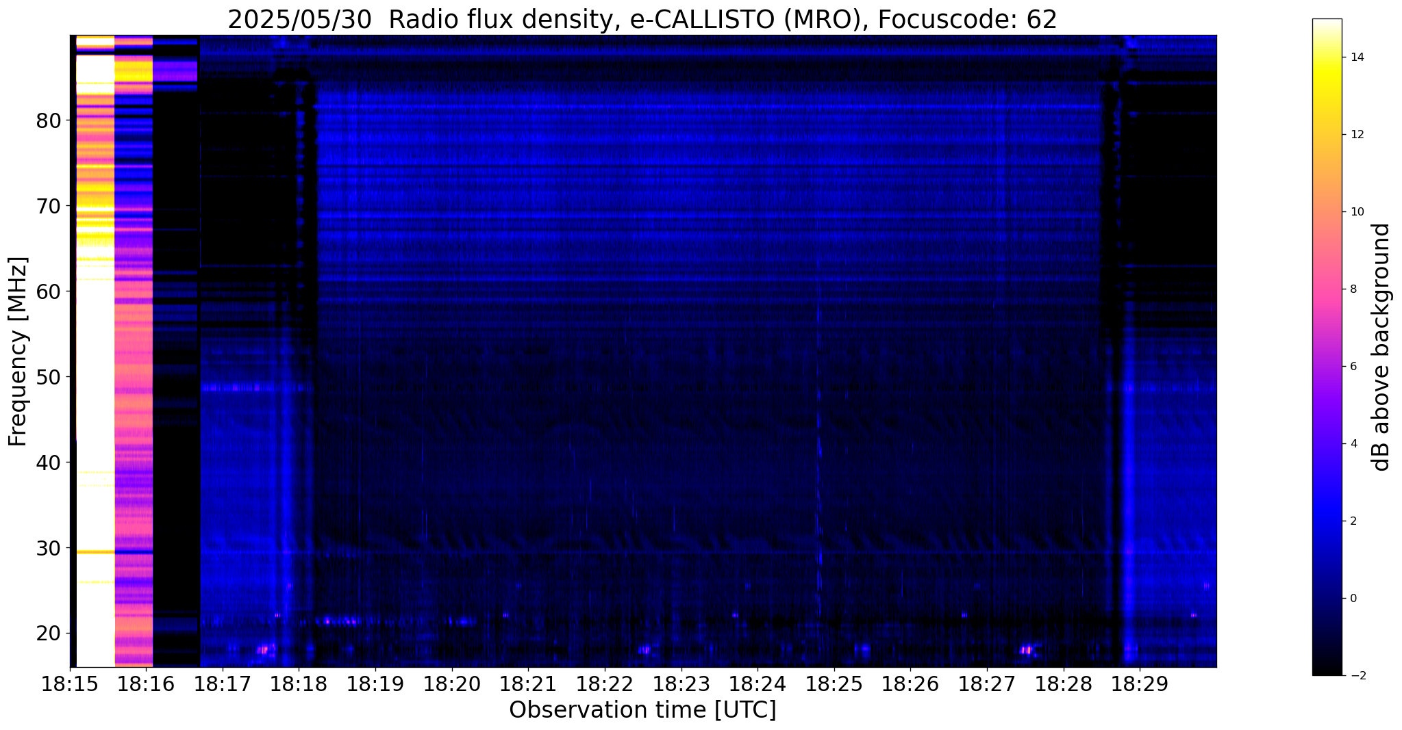Click the 18:17 time tick label
Image resolution: width=1402 pixels, height=730 pixels.
click(x=223, y=685)
